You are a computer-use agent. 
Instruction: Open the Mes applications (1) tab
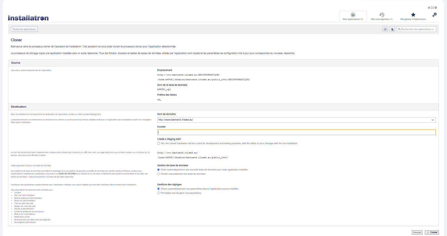tap(353, 17)
